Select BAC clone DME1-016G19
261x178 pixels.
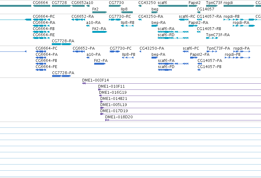tap(113, 93)
